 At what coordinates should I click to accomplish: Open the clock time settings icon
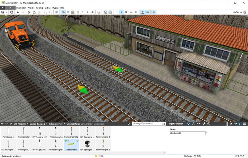pyautogui.click(x=99, y=12)
